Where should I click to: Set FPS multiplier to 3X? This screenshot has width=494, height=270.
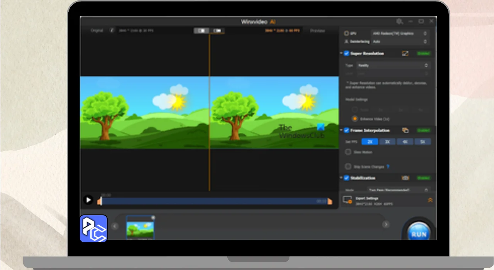[x=387, y=142]
